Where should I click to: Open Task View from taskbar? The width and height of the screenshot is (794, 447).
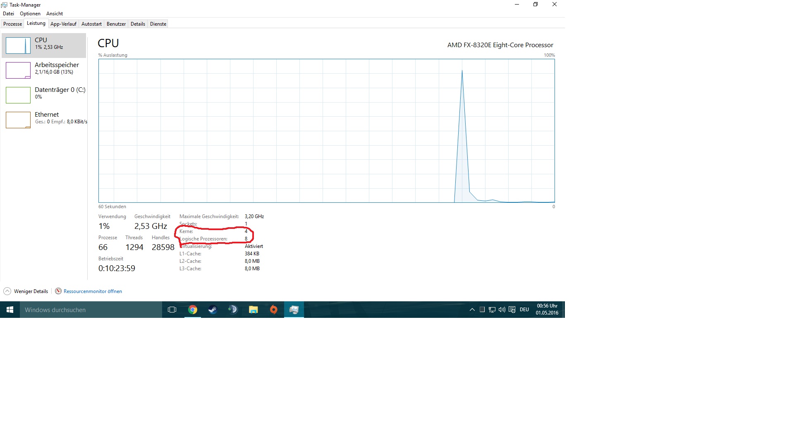(172, 310)
